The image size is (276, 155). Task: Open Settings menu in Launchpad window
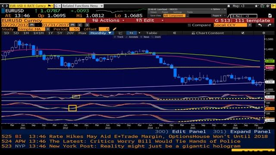click(x=177, y=12)
